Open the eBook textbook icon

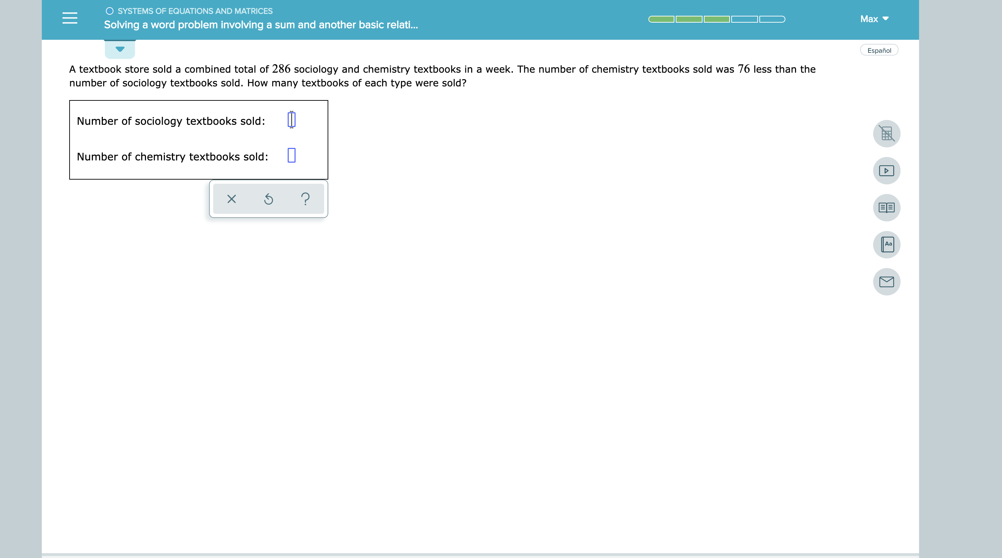pos(887,207)
